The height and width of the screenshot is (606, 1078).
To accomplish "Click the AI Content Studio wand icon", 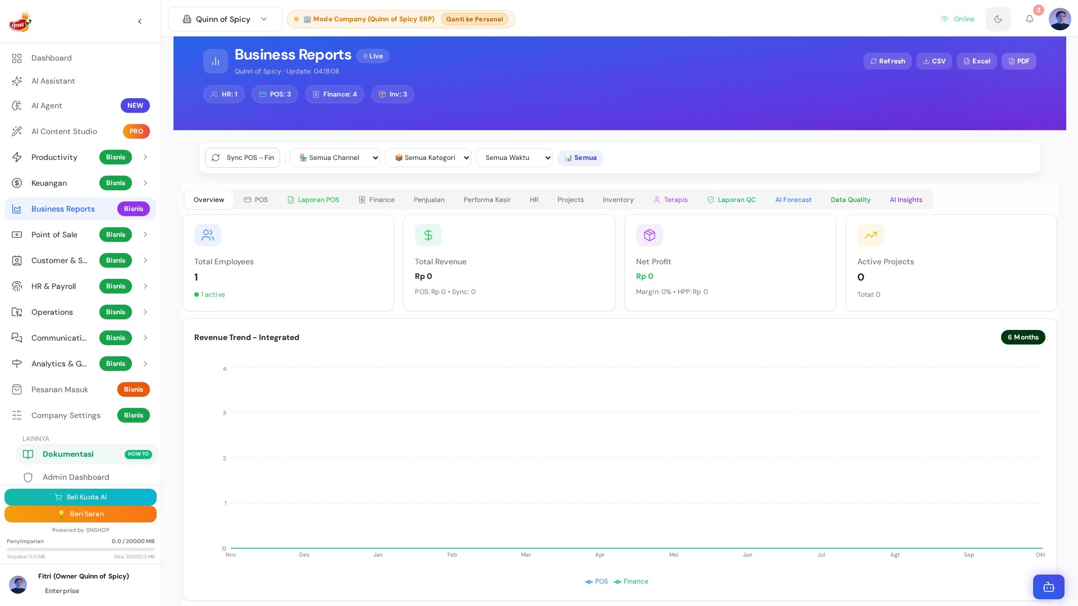I will (x=17, y=131).
